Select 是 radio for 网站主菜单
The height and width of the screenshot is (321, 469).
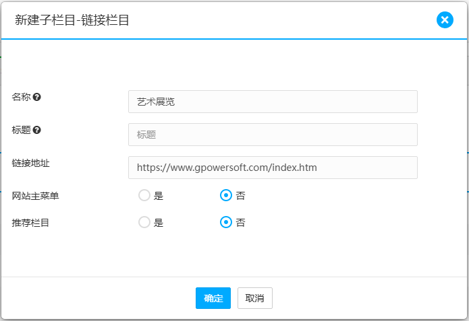(144, 196)
